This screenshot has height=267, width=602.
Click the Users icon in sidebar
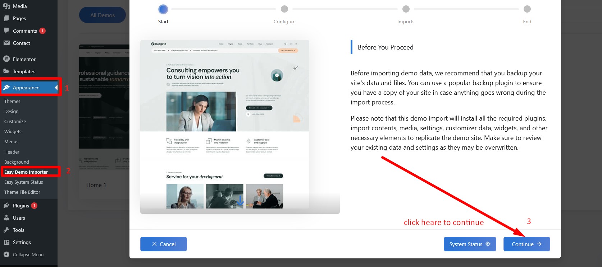click(x=6, y=218)
